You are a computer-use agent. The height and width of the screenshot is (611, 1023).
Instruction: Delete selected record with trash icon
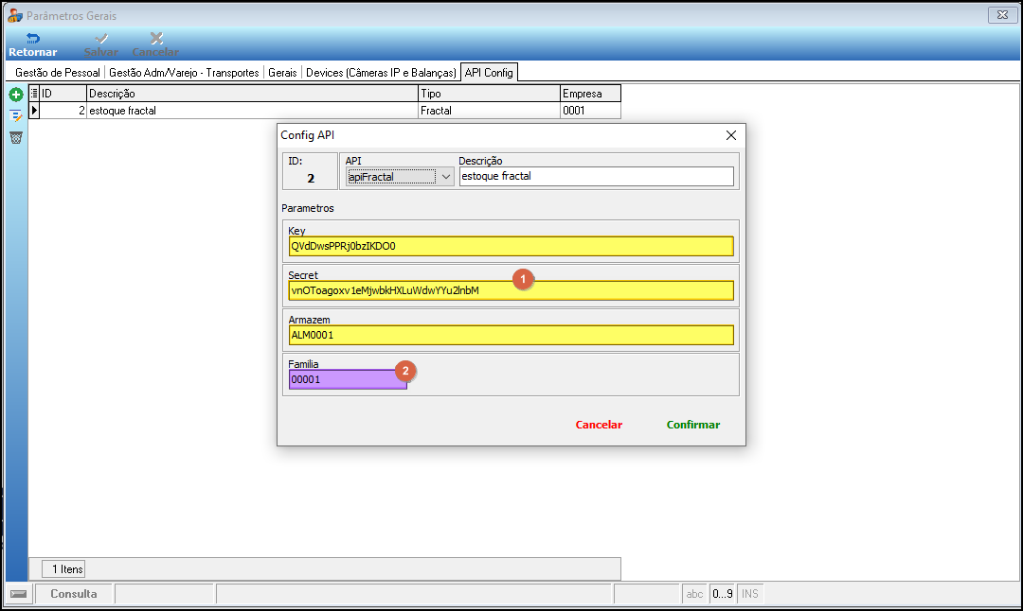click(16, 137)
